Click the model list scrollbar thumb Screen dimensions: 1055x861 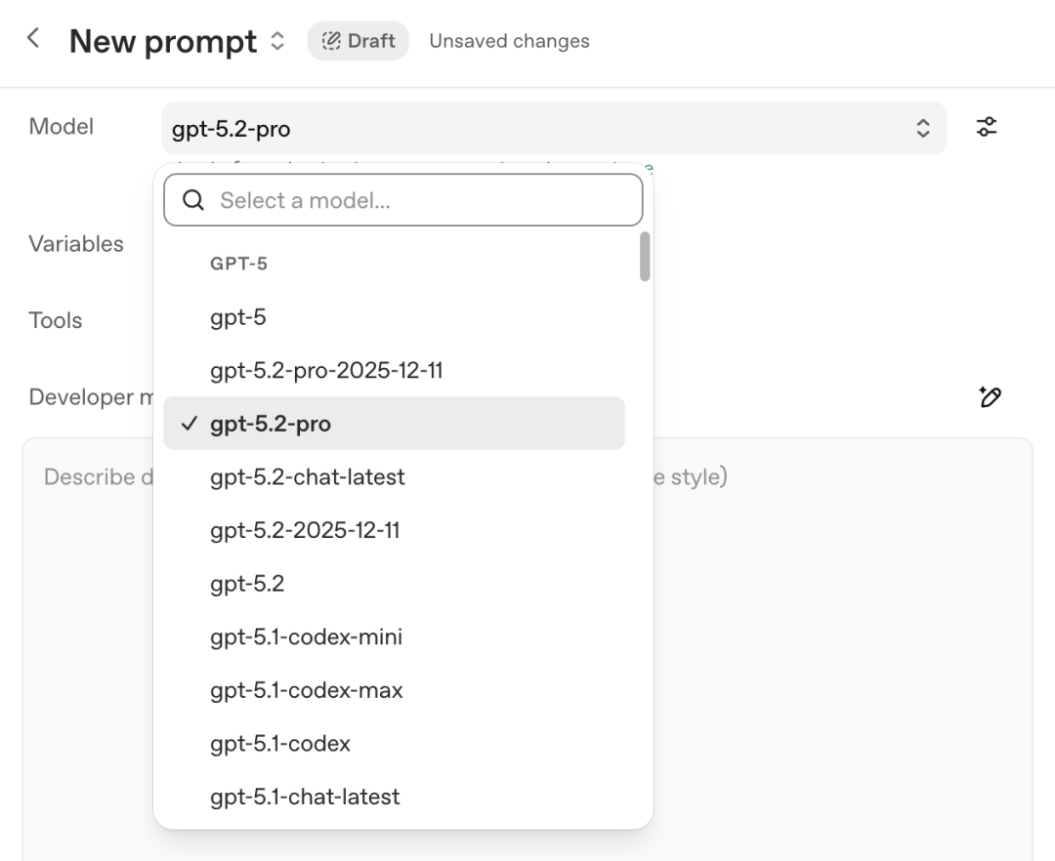click(x=645, y=256)
